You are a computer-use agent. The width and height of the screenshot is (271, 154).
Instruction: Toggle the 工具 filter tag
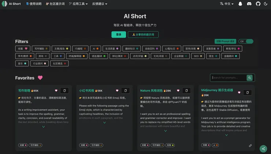pos(58,56)
